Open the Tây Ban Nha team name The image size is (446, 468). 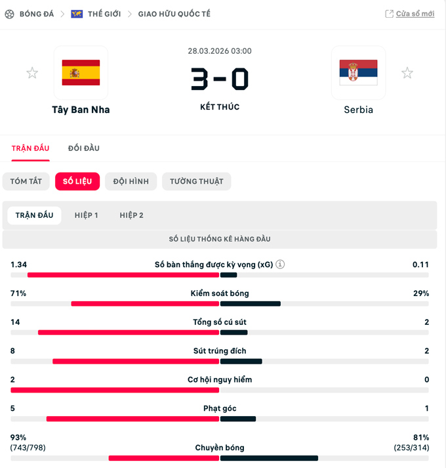(81, 110)
